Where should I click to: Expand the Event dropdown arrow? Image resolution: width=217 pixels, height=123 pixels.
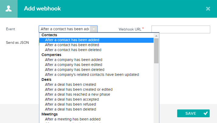pos(94,29)
